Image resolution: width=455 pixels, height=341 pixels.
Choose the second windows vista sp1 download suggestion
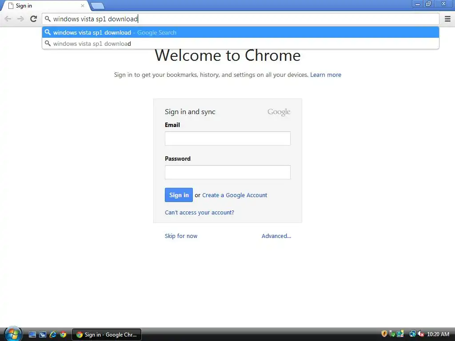click(240, 44)
